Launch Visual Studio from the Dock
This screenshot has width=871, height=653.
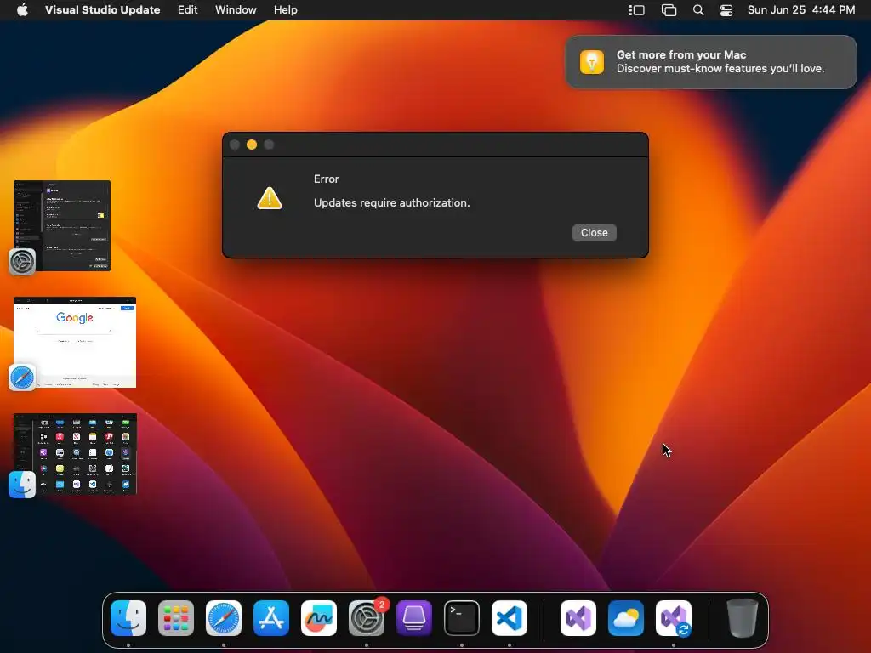click(x=578, y=618)
